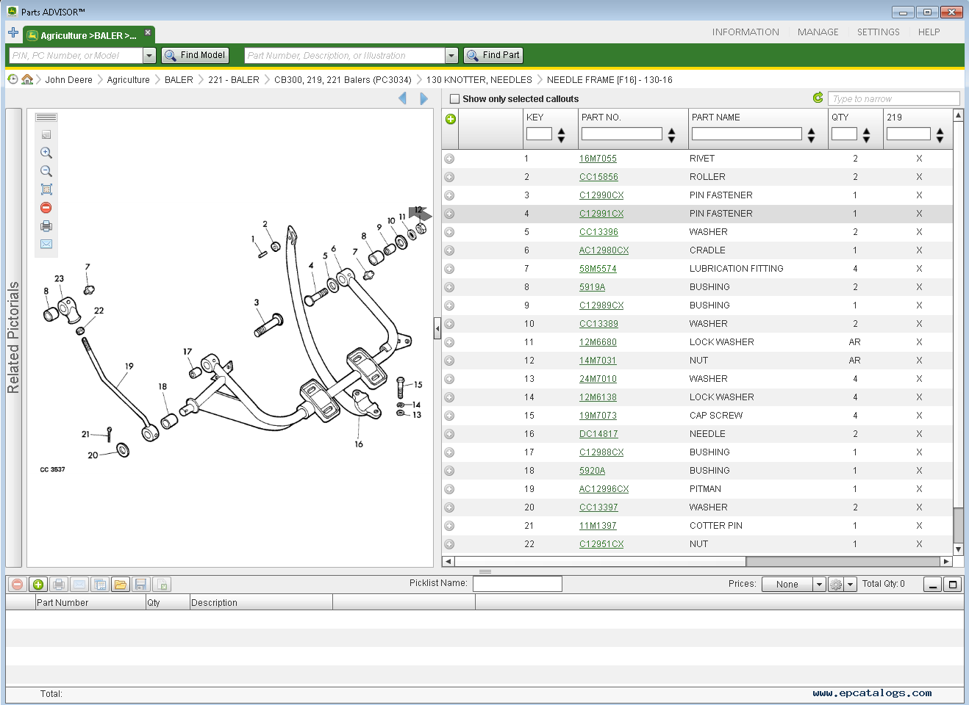This screenshot has width=969, height=705.
Task: Open the Part Number search dropdown
Action: 451,56
